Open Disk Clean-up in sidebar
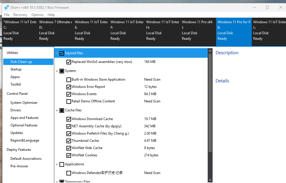 pos(28,62)
